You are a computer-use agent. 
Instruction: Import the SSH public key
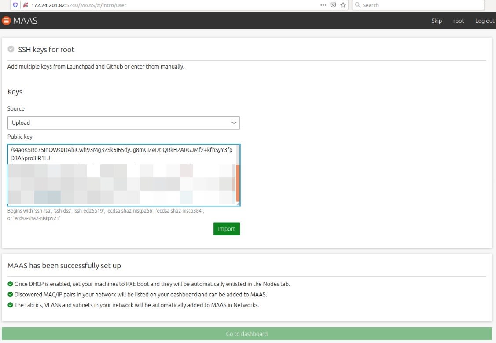[x=227, y=229]
